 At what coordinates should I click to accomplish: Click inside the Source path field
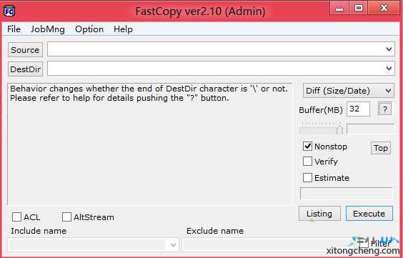click(x=221, y=49)
